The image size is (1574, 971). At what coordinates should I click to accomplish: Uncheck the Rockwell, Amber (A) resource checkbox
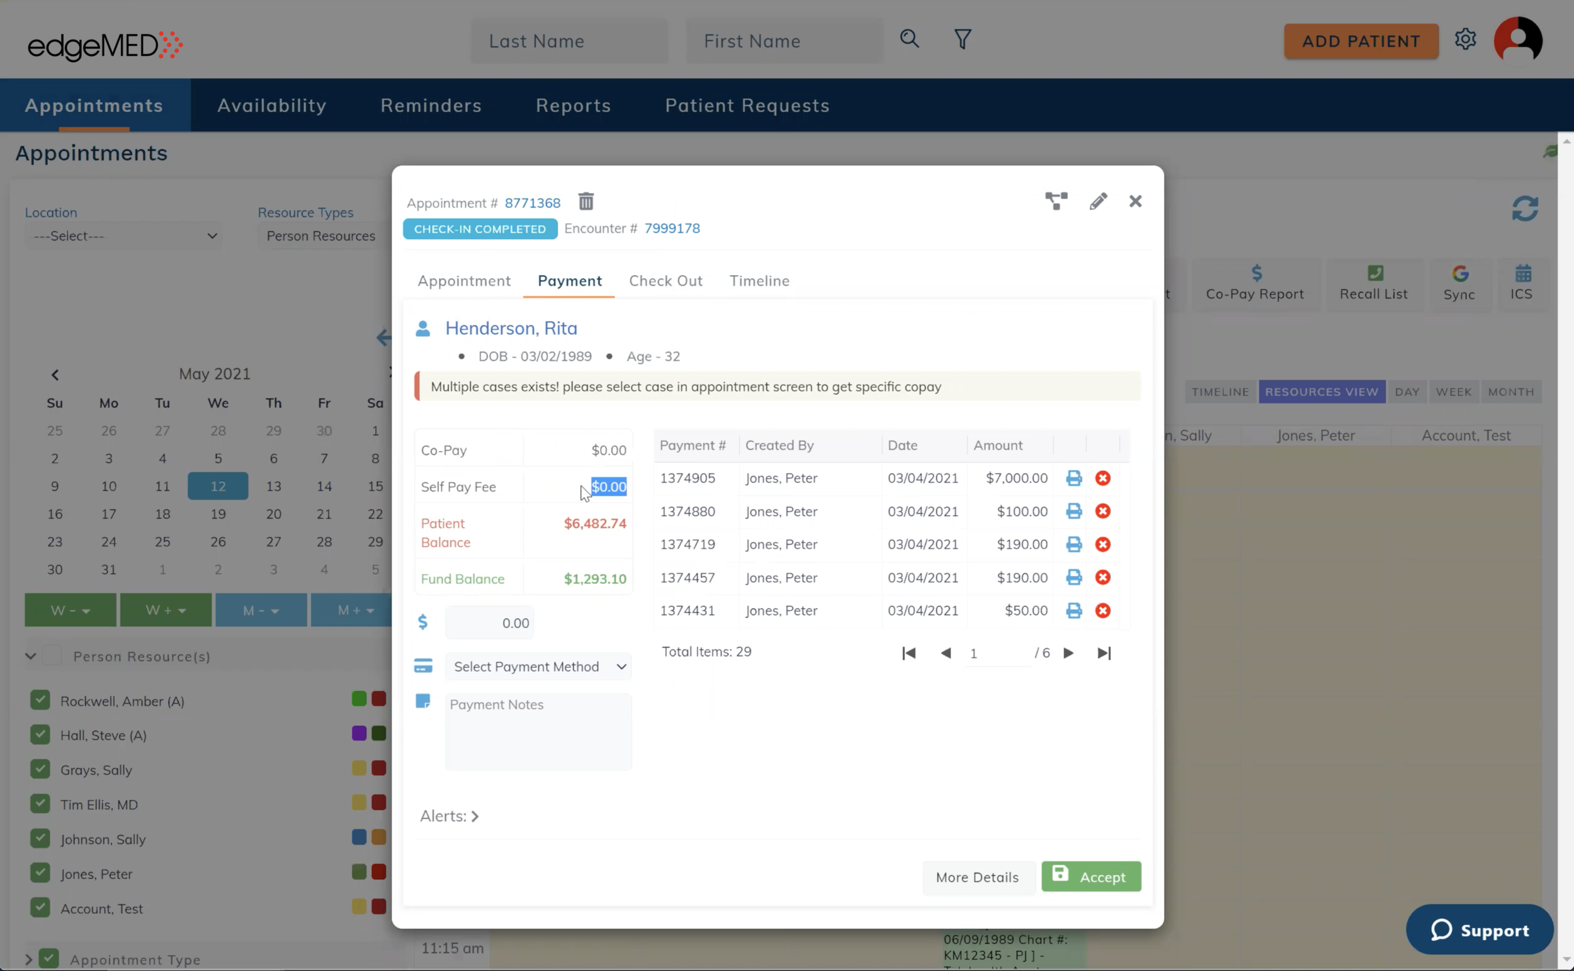pyautogui.click(x=40, y=700)
